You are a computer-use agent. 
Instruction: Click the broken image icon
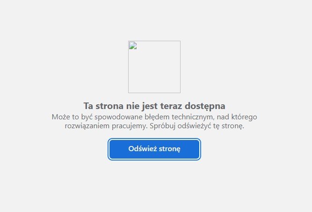(x=133, y=45)
